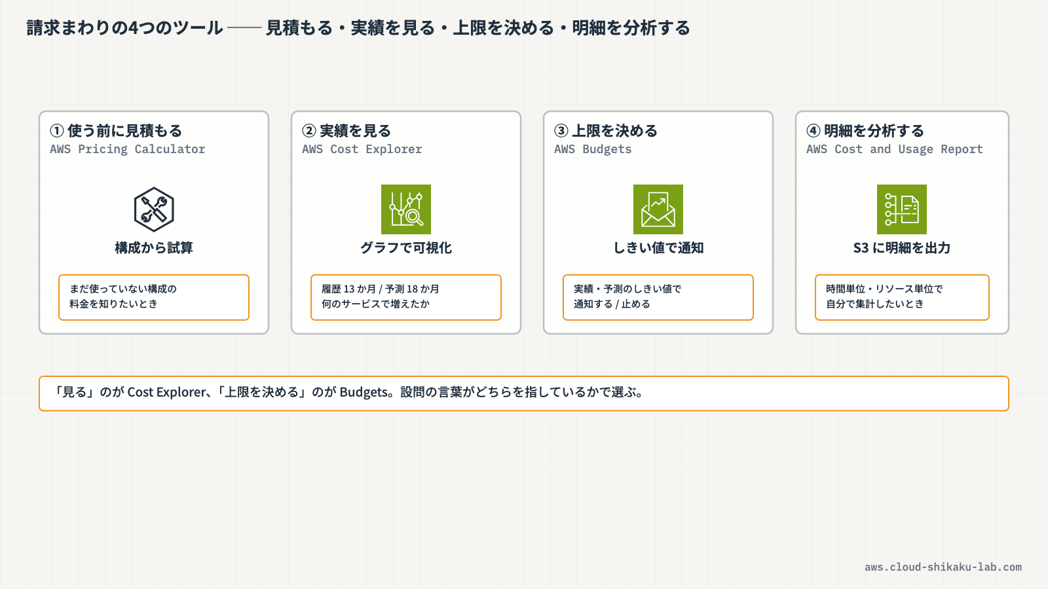The image size is (1048, 589).
Task: Click the note 実績・予測のしきい値で通知する / 止める
Action: [658, 297]
